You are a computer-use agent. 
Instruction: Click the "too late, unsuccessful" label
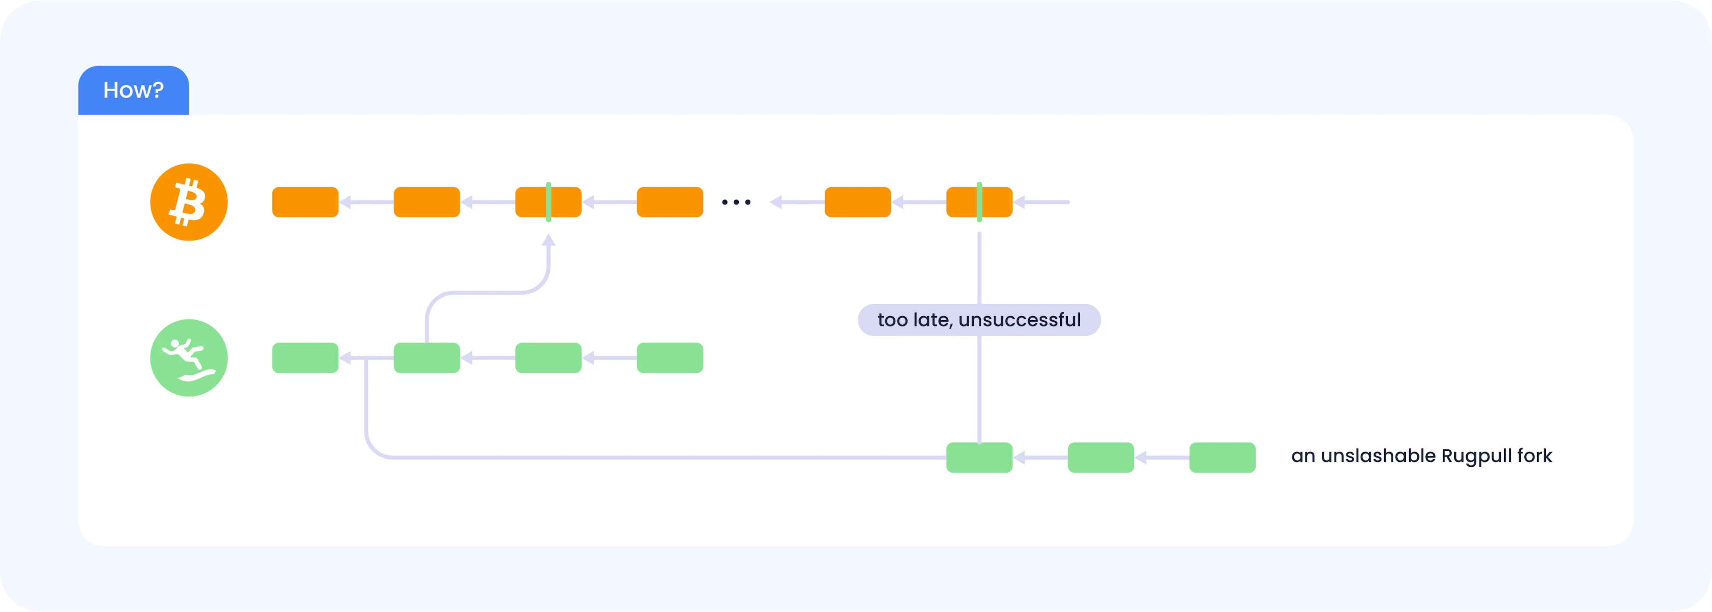click(979, 320)
